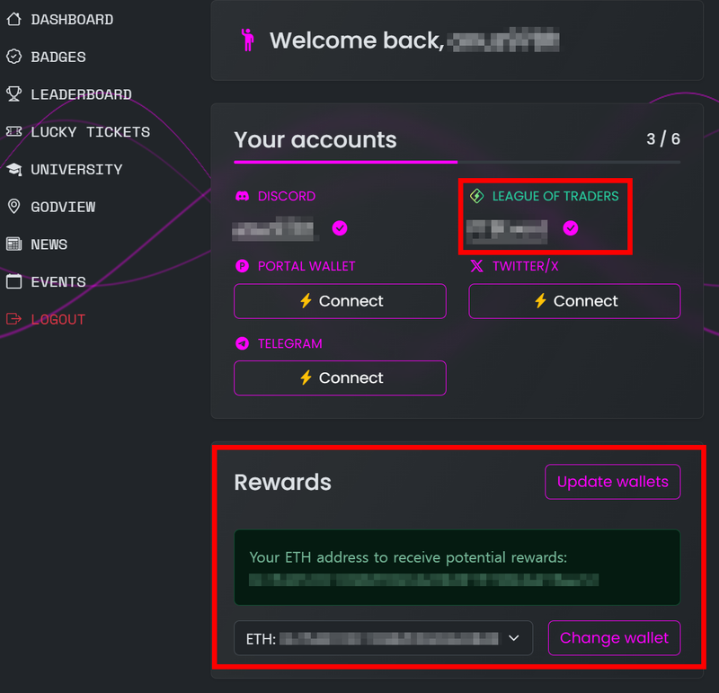Screen dimensions: 719x693
Task: Click the Telegram label
Action: pos(289,343)
